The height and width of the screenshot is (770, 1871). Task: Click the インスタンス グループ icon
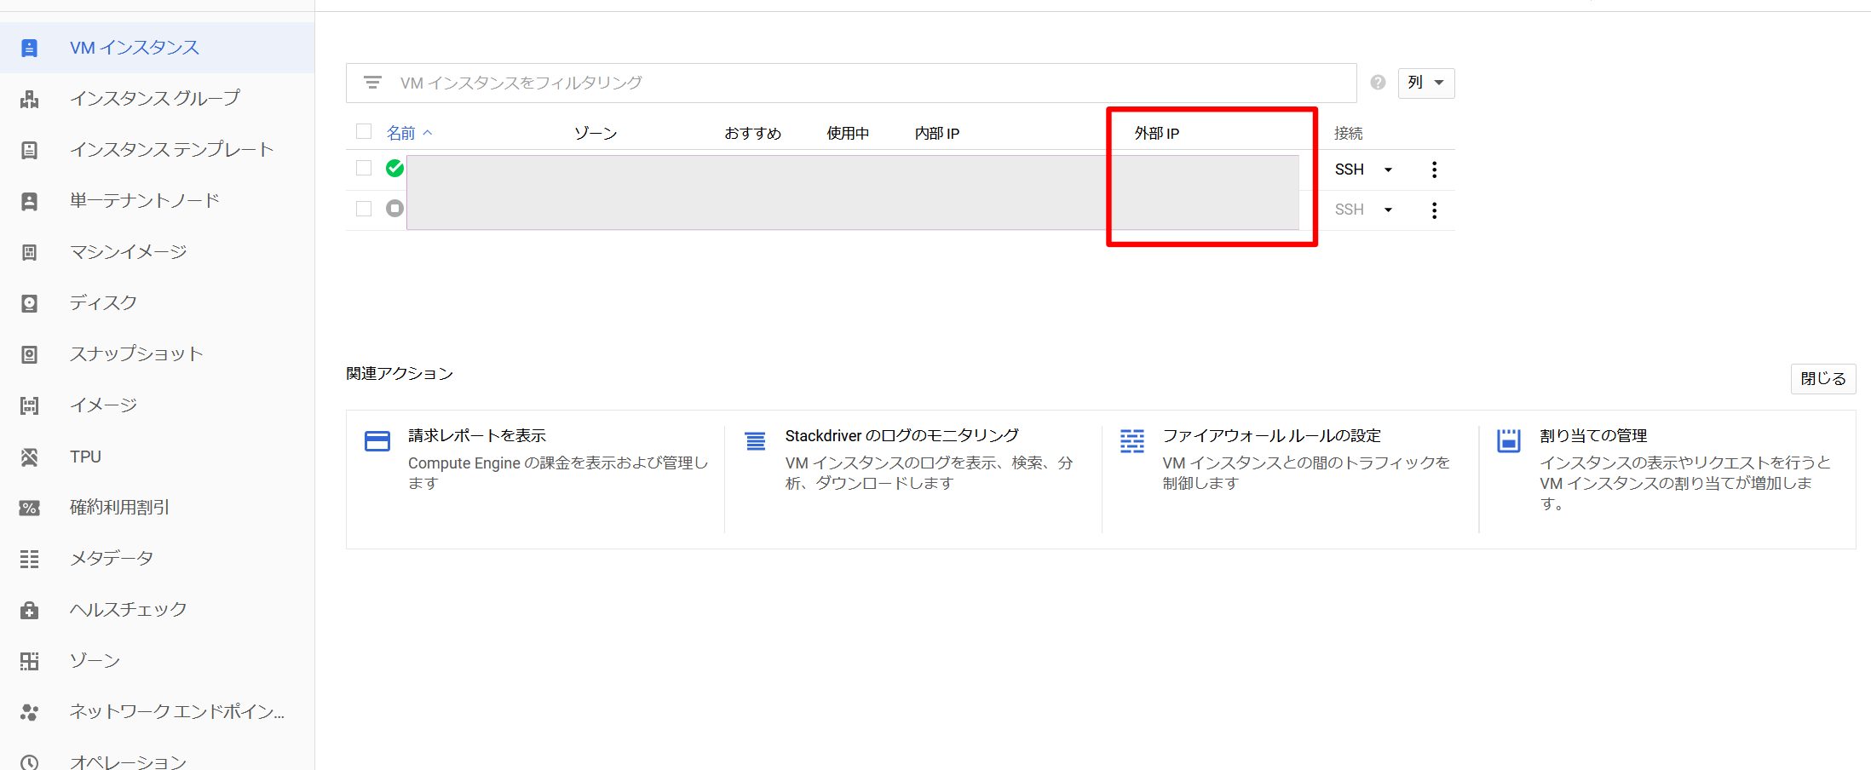point(29,99)
